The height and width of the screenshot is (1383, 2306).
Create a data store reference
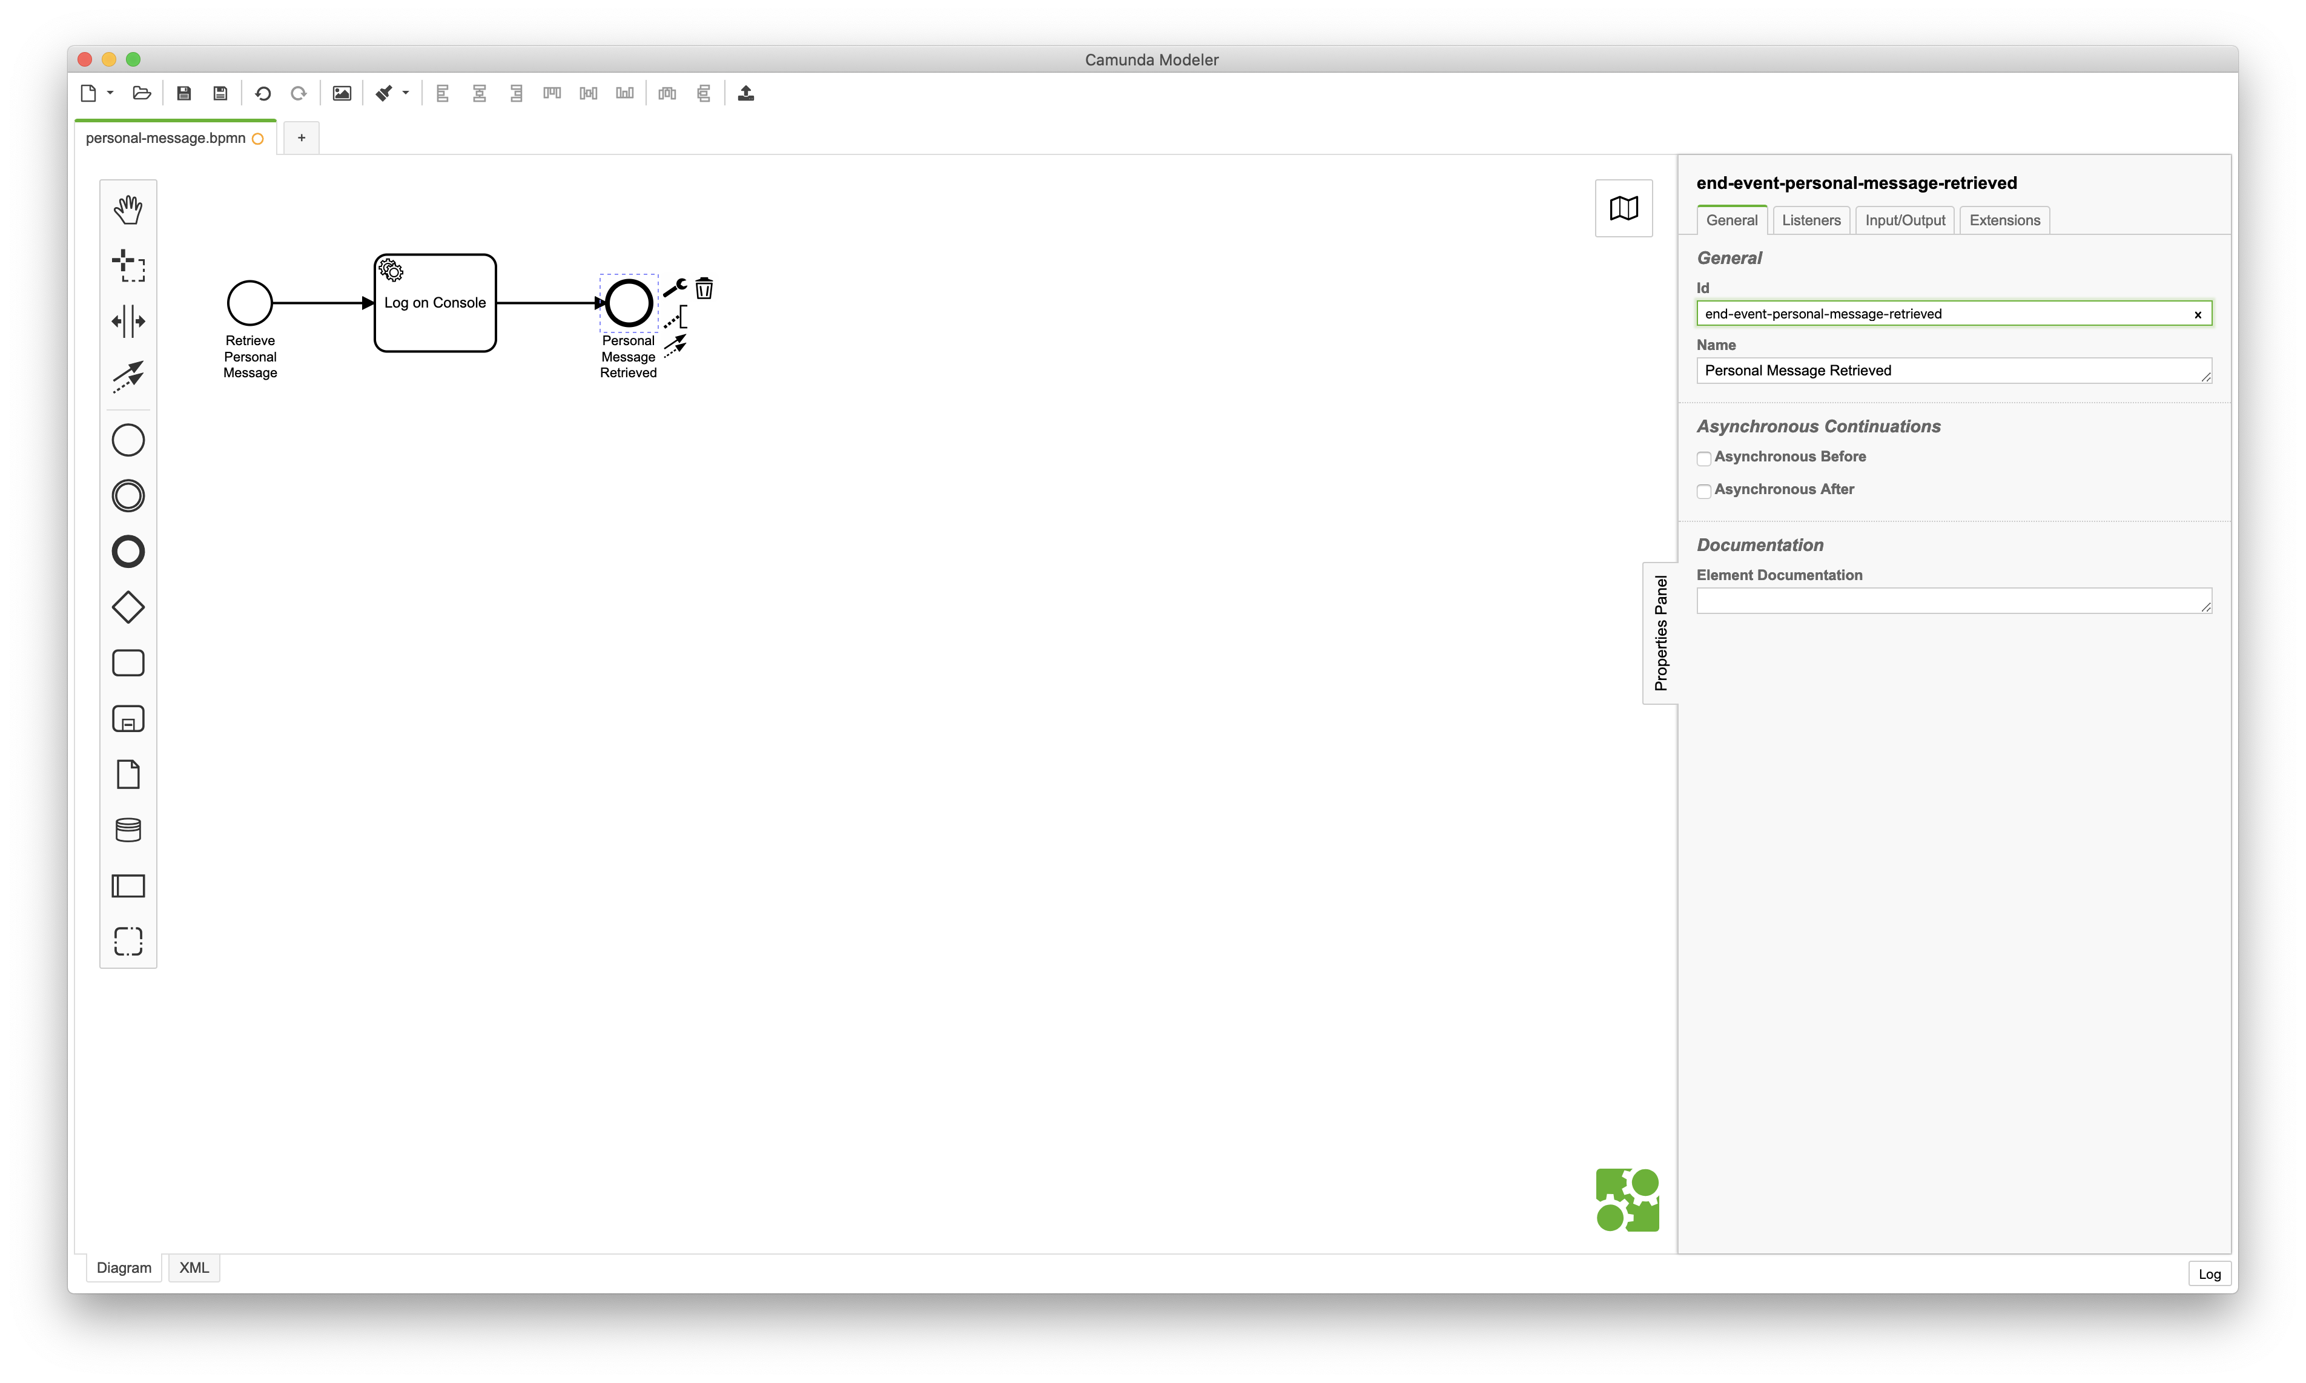click(x=128, y=830)
